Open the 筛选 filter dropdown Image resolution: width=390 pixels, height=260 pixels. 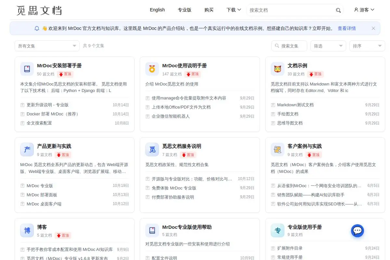(328, 46)
